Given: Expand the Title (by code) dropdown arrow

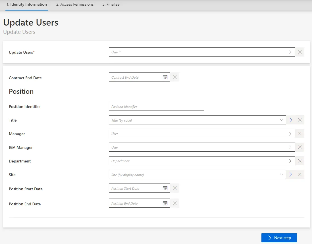Looking at the screenshot, I should [x=281, y=120].
